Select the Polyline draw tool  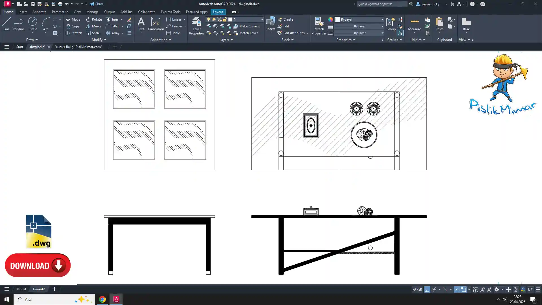18,24
